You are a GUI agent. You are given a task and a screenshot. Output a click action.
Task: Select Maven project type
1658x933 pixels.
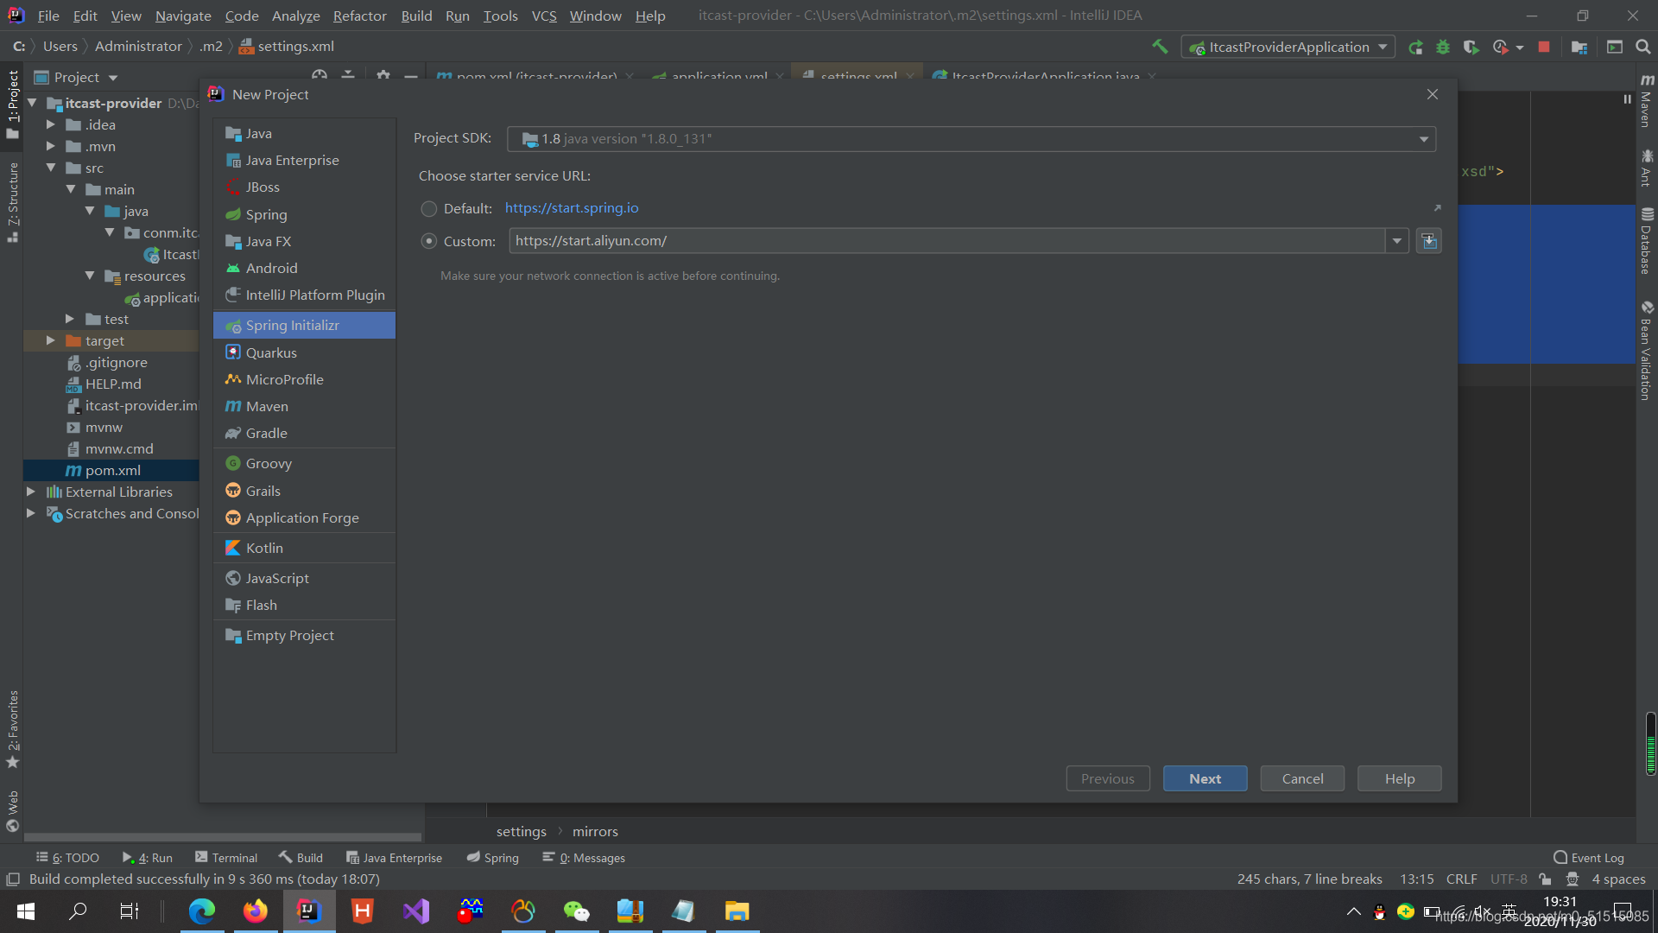pyautogui.click(x=304, y=406)
